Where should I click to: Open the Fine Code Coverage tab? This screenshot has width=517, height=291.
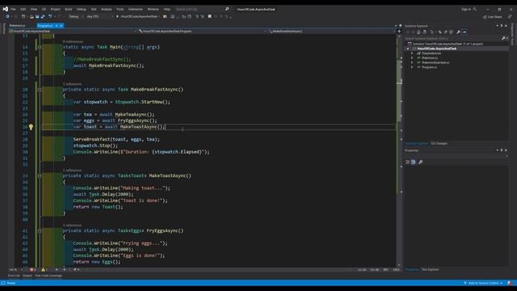pos(48,276)
